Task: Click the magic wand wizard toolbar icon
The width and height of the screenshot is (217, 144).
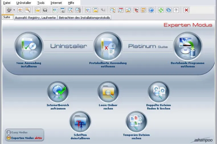Action: tap(28, 10)
